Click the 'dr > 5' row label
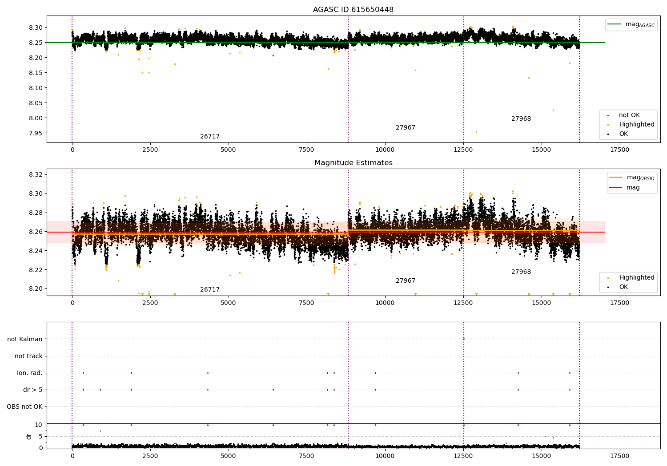 click(x=33, y=390)
